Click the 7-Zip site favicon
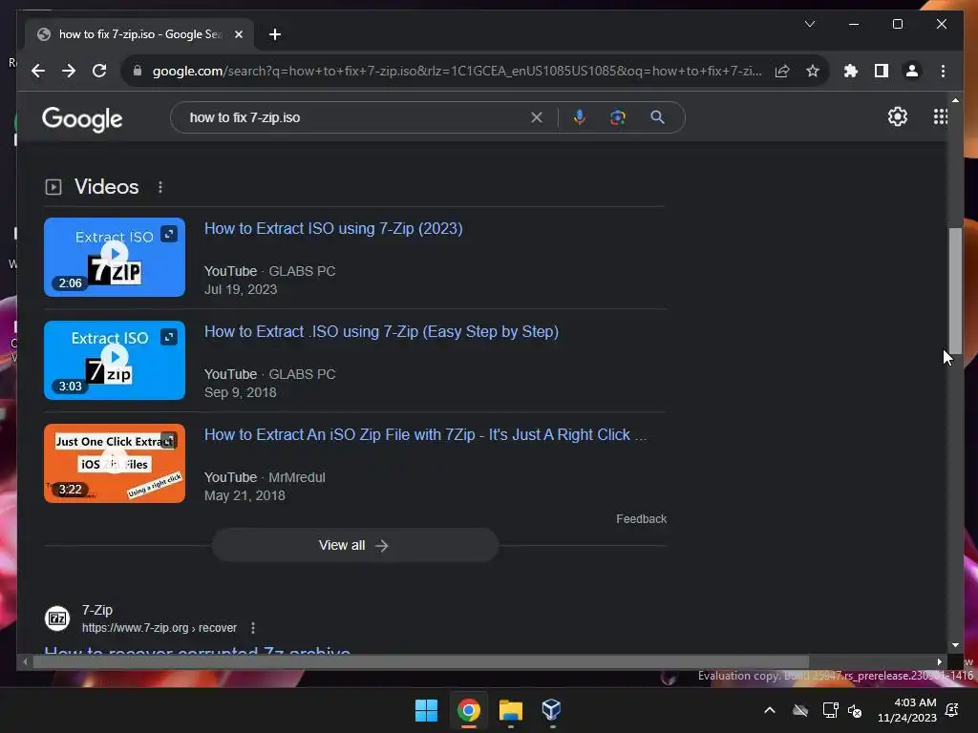The height and width of the screenshot is (733, 978). click(x=57, y=618)
